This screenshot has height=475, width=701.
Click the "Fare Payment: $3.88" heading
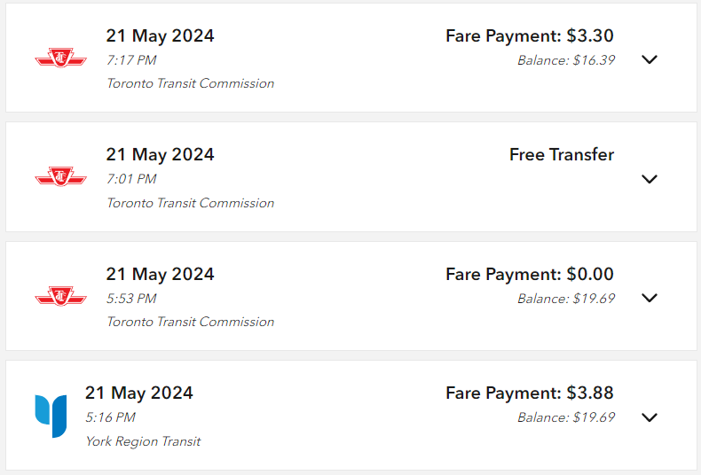(529, 393)
